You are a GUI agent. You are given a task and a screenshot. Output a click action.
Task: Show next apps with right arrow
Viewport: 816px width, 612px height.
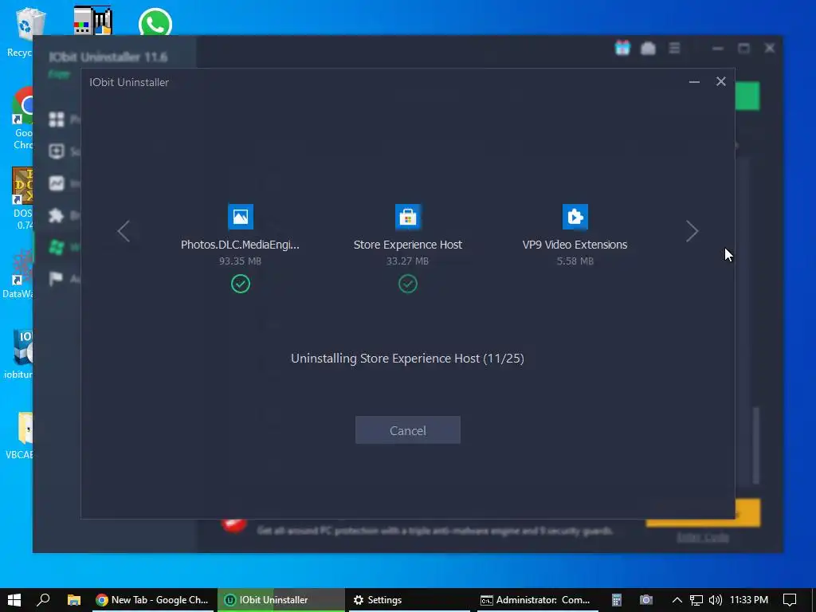click(692, 231)
